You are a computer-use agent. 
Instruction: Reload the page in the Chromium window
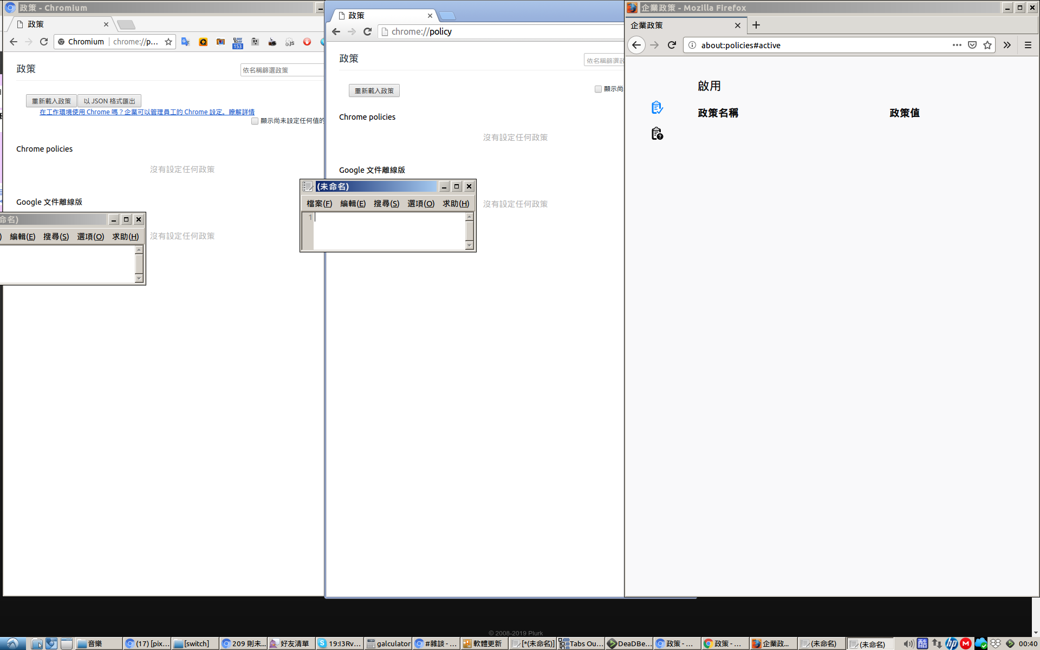pos(44,42)
